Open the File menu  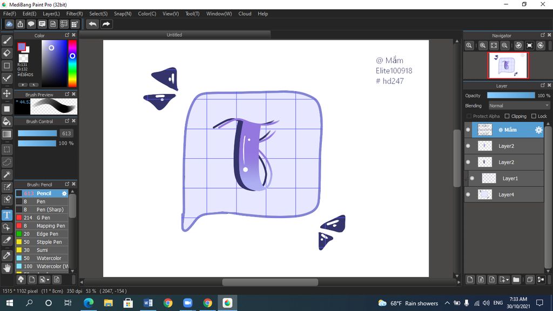pyautogui.click(x=10, y=13)
